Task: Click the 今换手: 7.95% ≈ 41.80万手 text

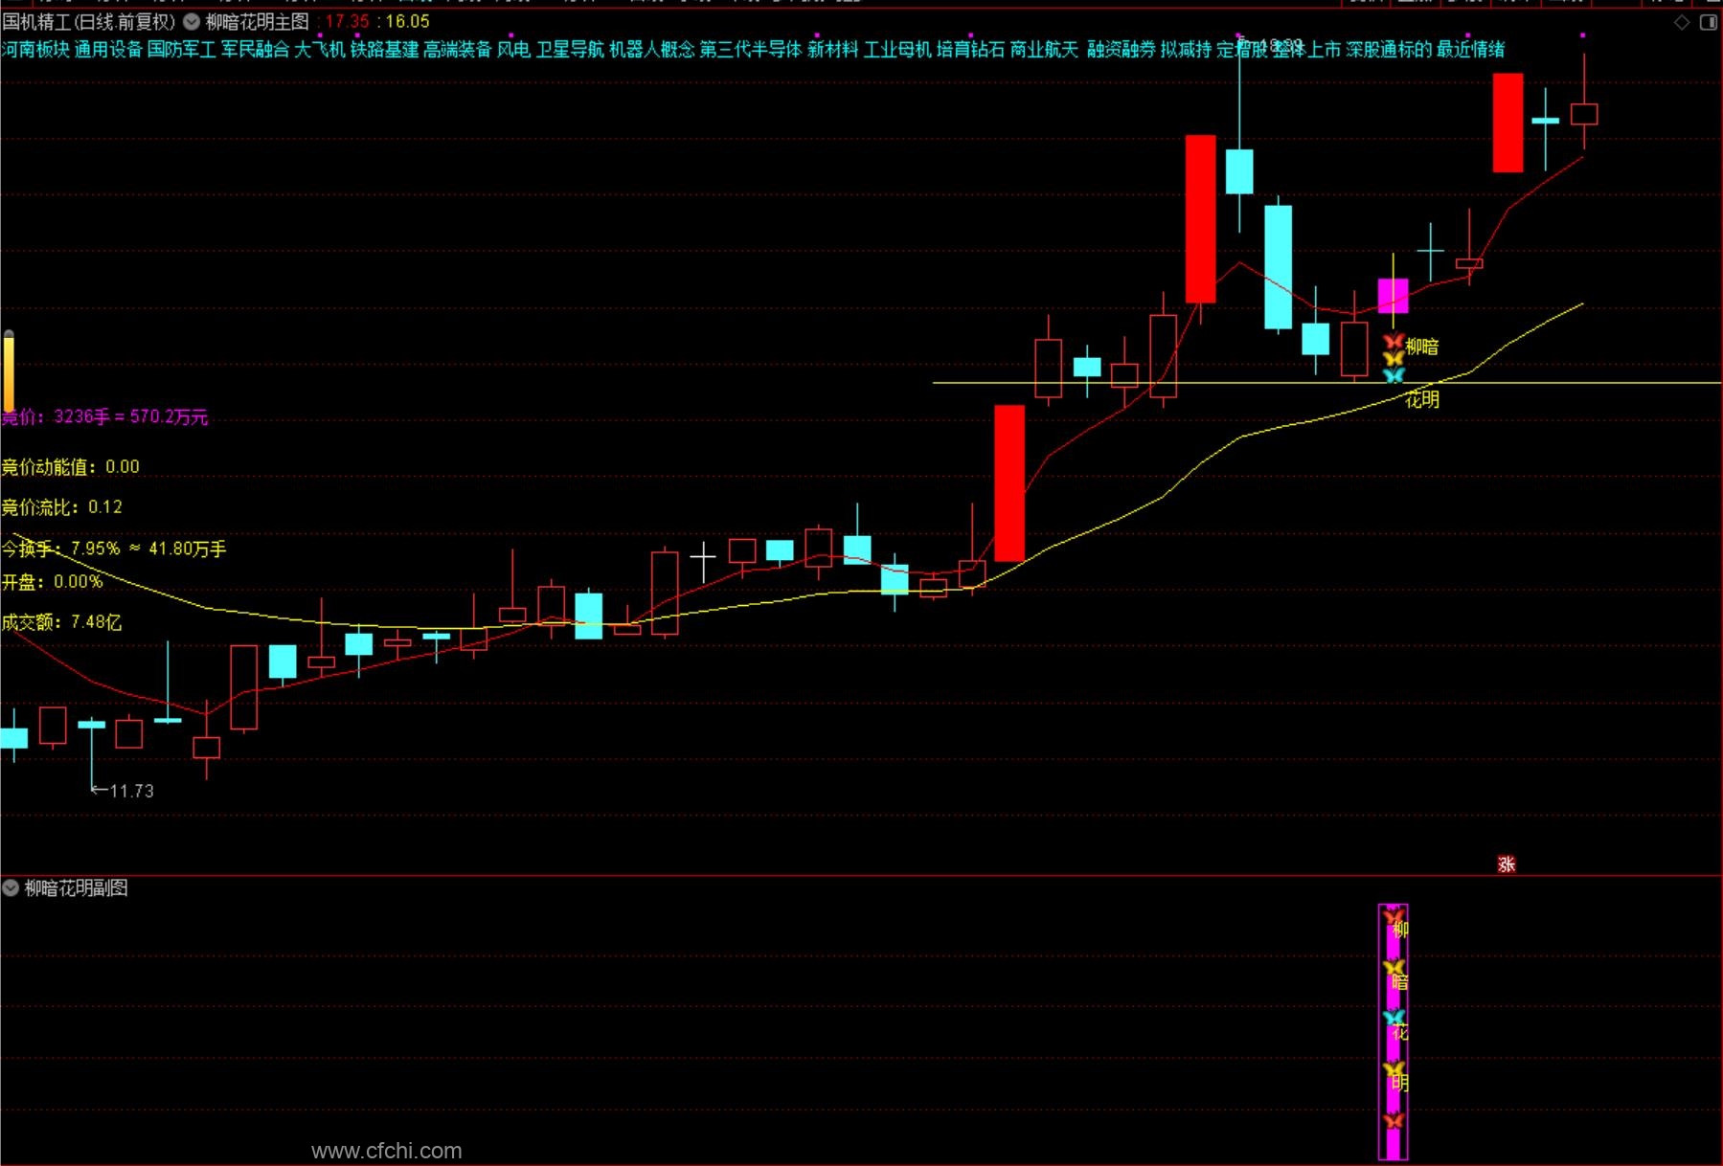Action: 114,549
